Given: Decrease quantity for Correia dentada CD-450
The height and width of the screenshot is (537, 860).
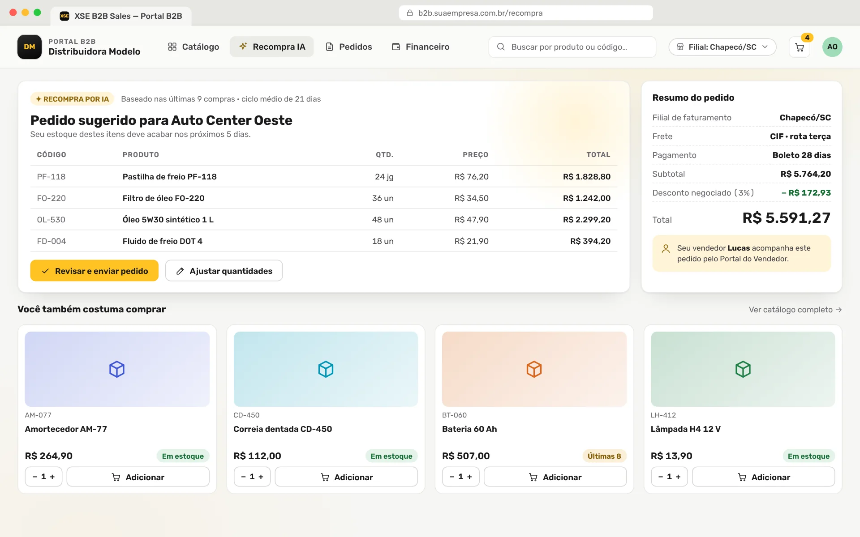Looking at the screenshot, I should (x=243, y=477).
